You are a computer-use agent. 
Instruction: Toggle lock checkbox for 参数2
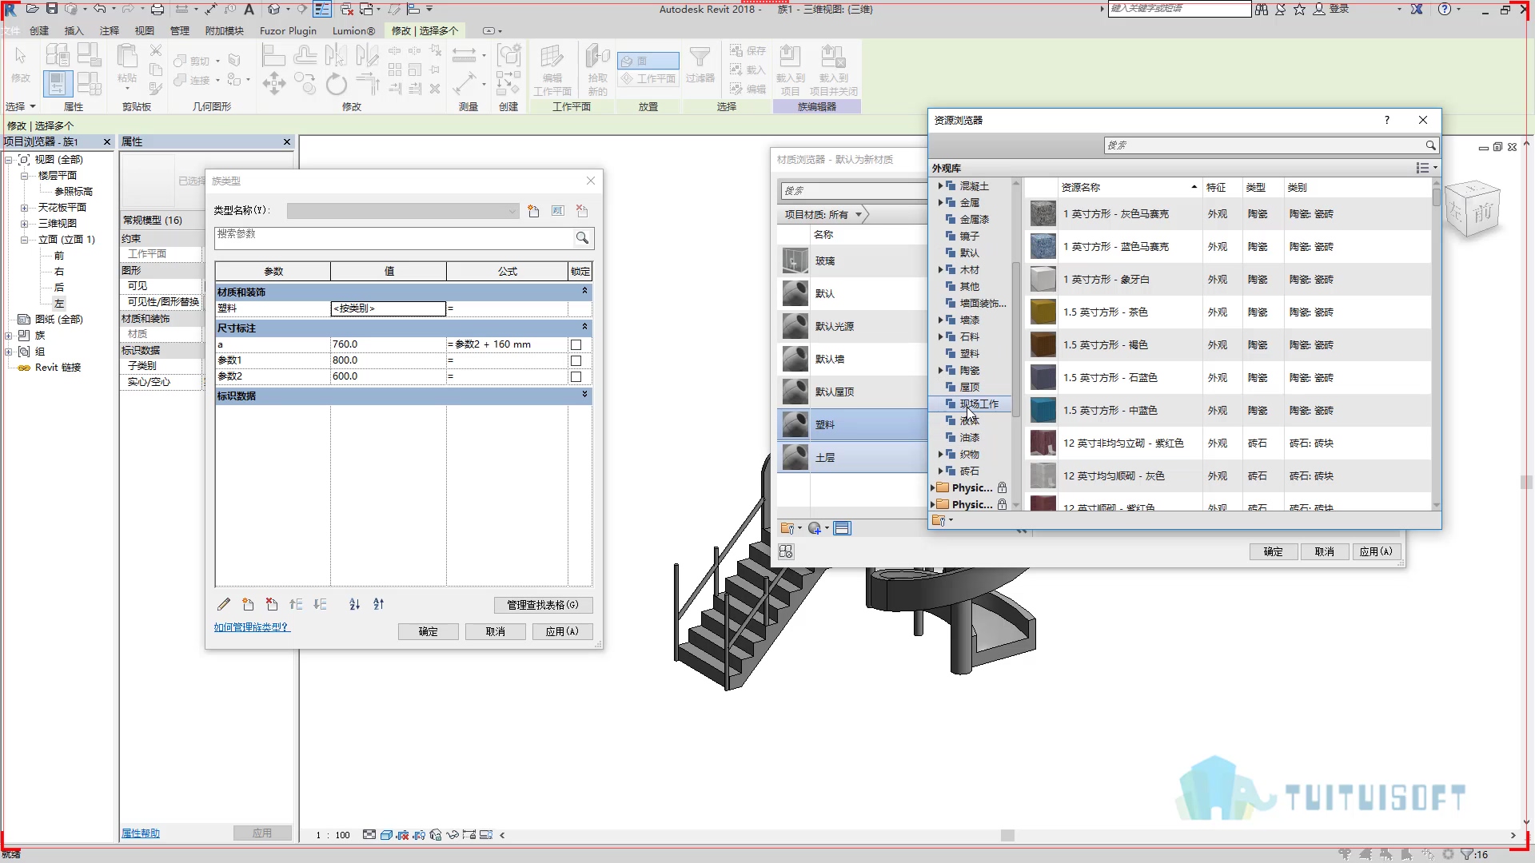(x=576, y=376)
